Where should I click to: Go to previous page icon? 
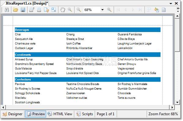pyautogui.click(x=126, y=10)
